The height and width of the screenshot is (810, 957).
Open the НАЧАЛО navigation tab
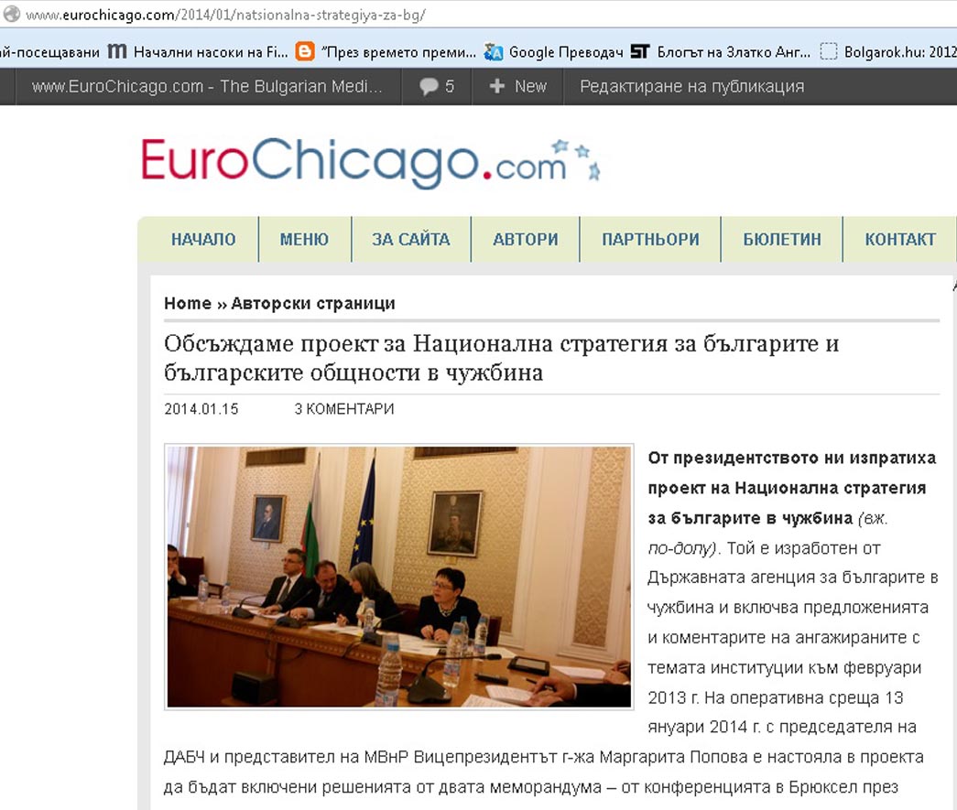pos(203,240)
